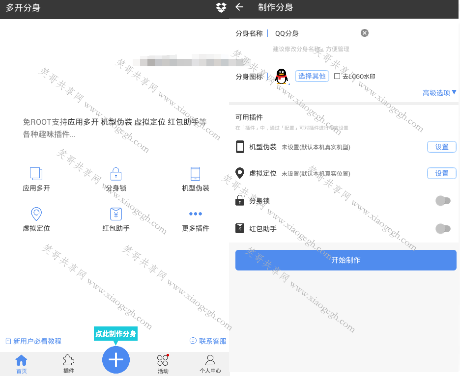Screen dimensions: 460x377
Task: Switch to 个人中心 profile tab
Action: pos(210,364)
